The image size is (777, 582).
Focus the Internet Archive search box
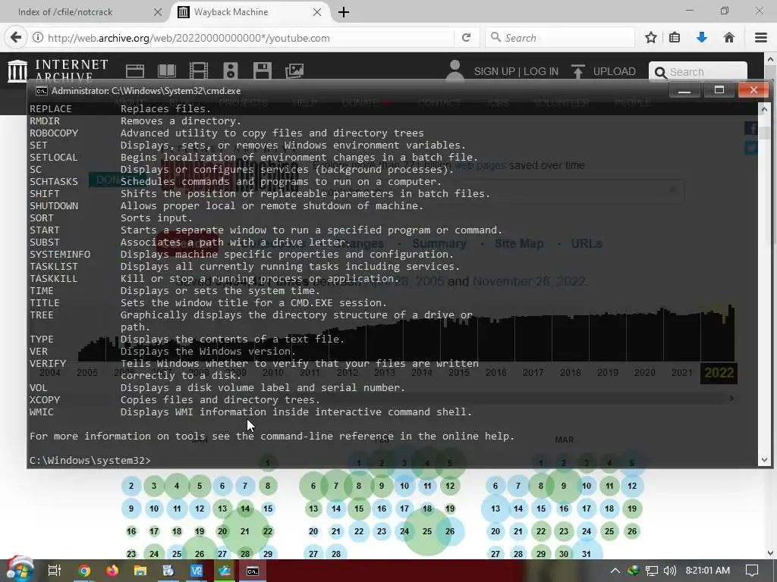click(x=698, y=72)
